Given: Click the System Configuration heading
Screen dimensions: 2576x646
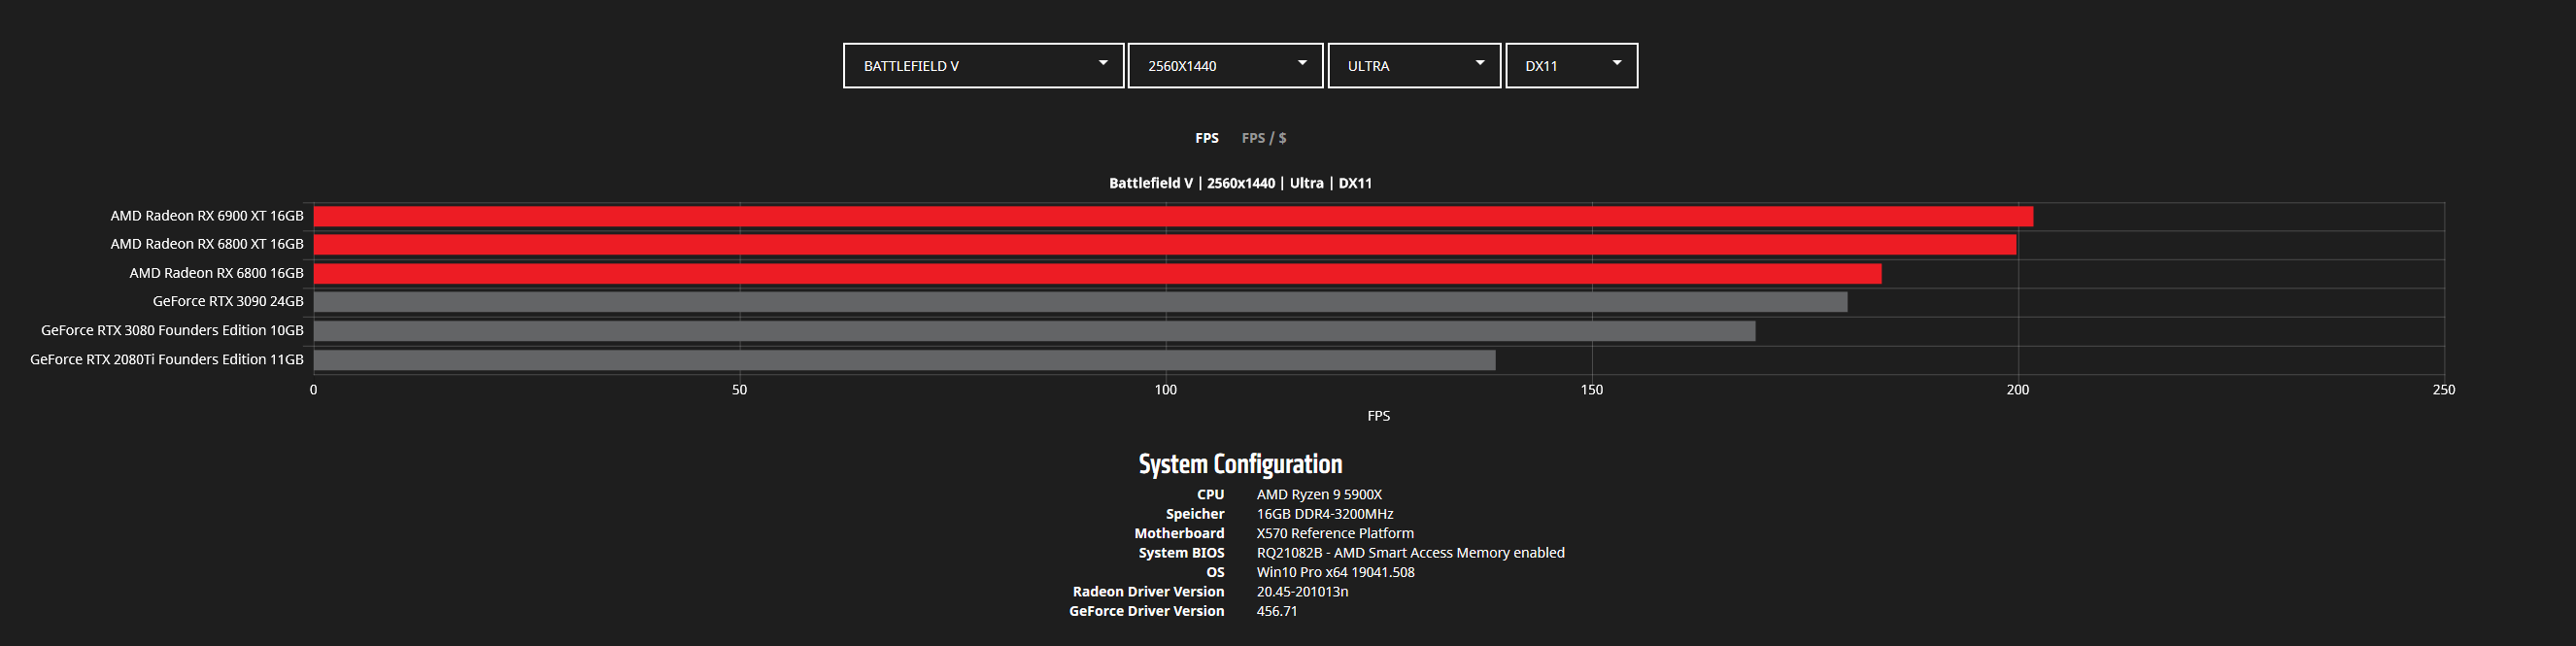Looking at the screenshot, I should 1240,464.
